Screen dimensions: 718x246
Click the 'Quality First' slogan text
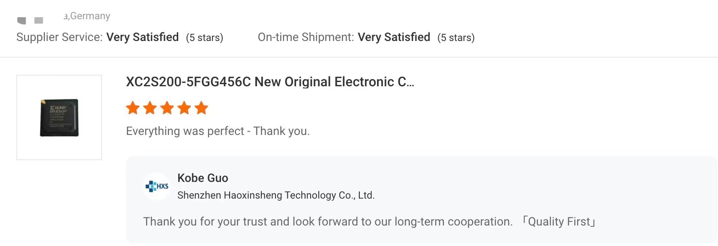559,221
